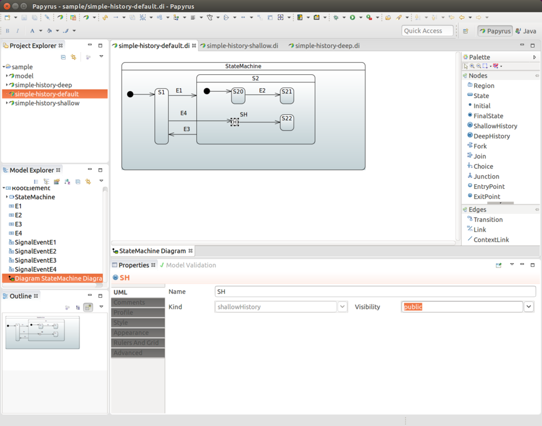Select the Transition edge tool
This screenshot has height=426, width=542.
485,219
